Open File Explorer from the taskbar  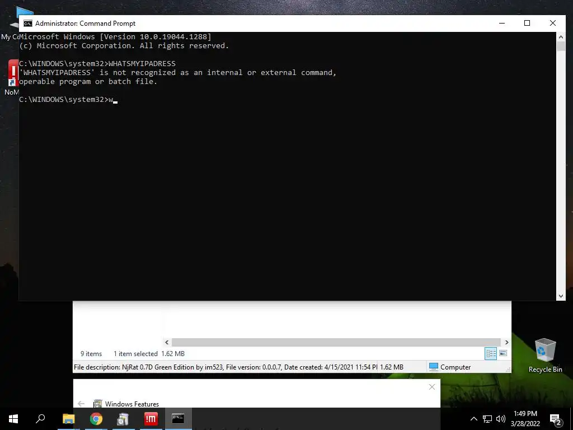coord(68,419)
